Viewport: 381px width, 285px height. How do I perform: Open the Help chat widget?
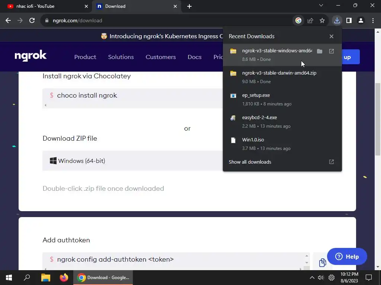coord(347,256)
